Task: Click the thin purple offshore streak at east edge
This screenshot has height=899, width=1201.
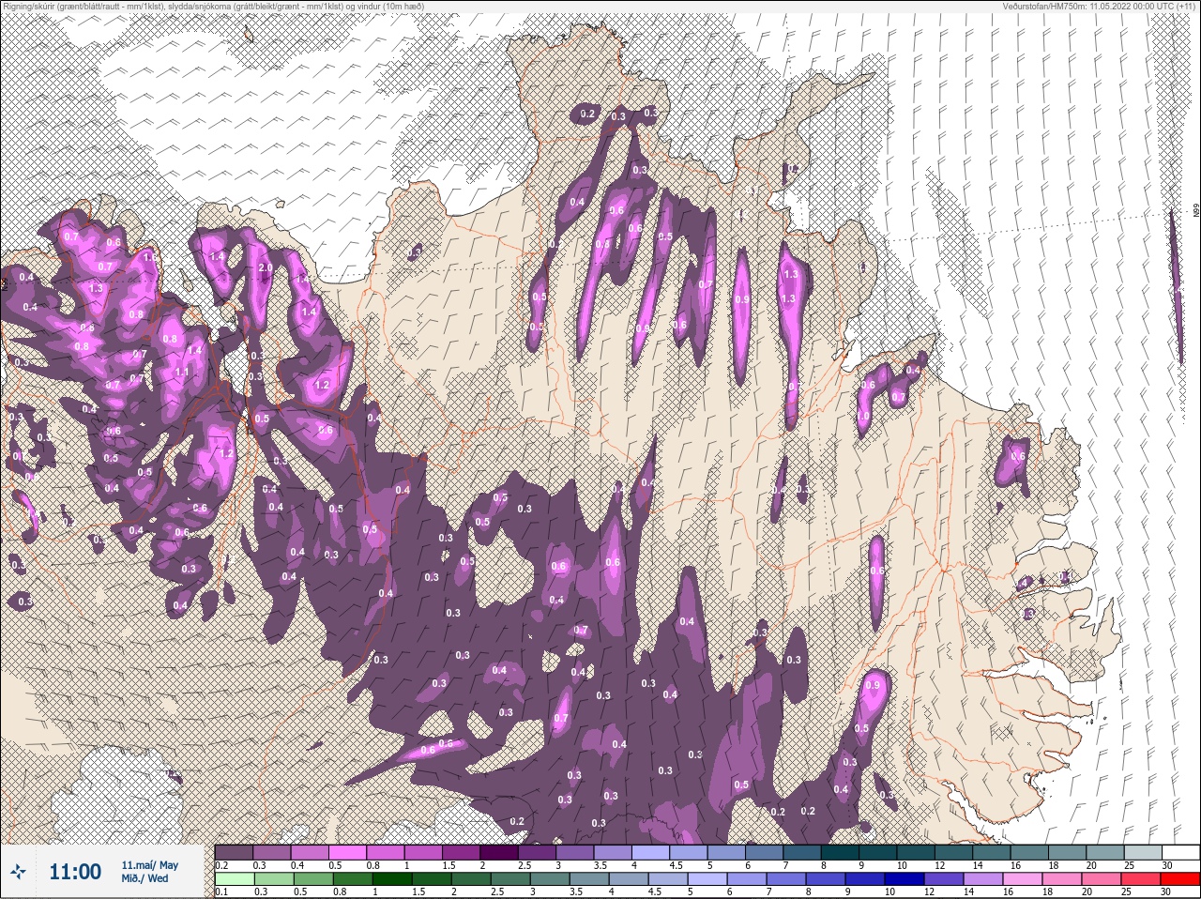Action: (x=1176, y=282)
